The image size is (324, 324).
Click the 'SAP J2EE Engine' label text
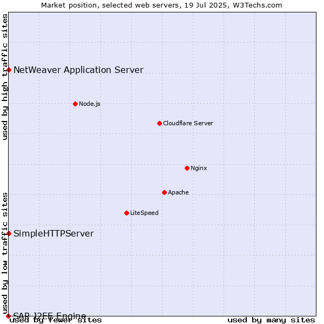pos(50,315)
